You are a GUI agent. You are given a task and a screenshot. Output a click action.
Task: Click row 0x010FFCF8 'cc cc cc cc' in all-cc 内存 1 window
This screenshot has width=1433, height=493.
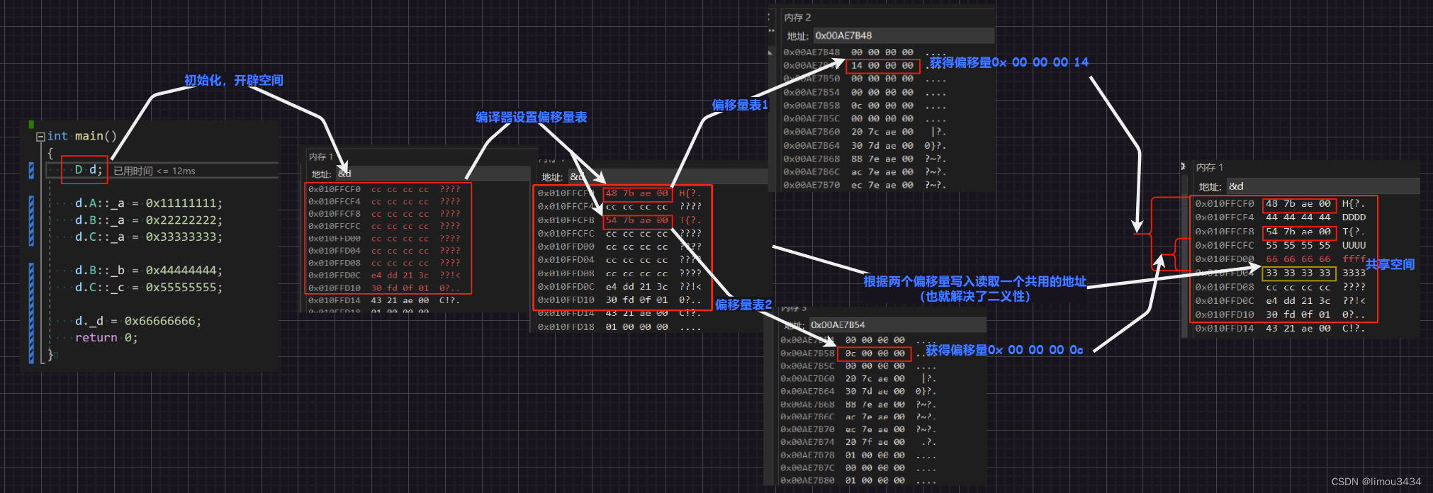point(384,214)
